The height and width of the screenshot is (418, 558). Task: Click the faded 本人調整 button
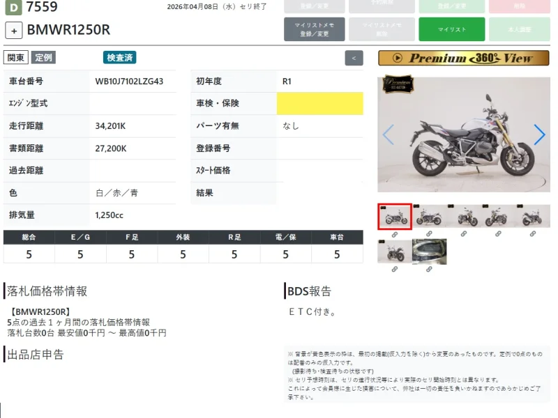(x=519, y=29)
